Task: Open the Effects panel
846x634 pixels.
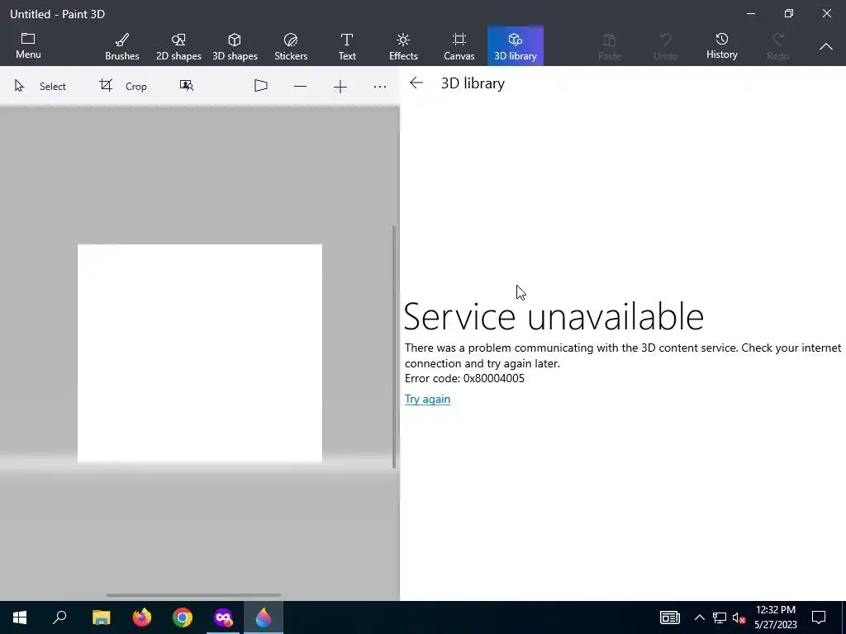Action: 403,46
